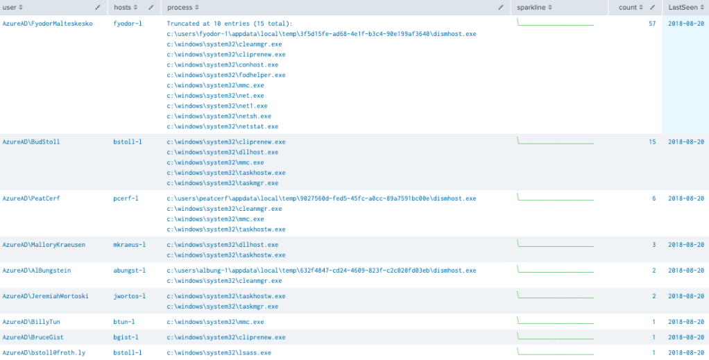The height and width of the screenshot is (360, 709).
Task: Click the pencil edit icon in count column
Action: click(x=651, y=7)
